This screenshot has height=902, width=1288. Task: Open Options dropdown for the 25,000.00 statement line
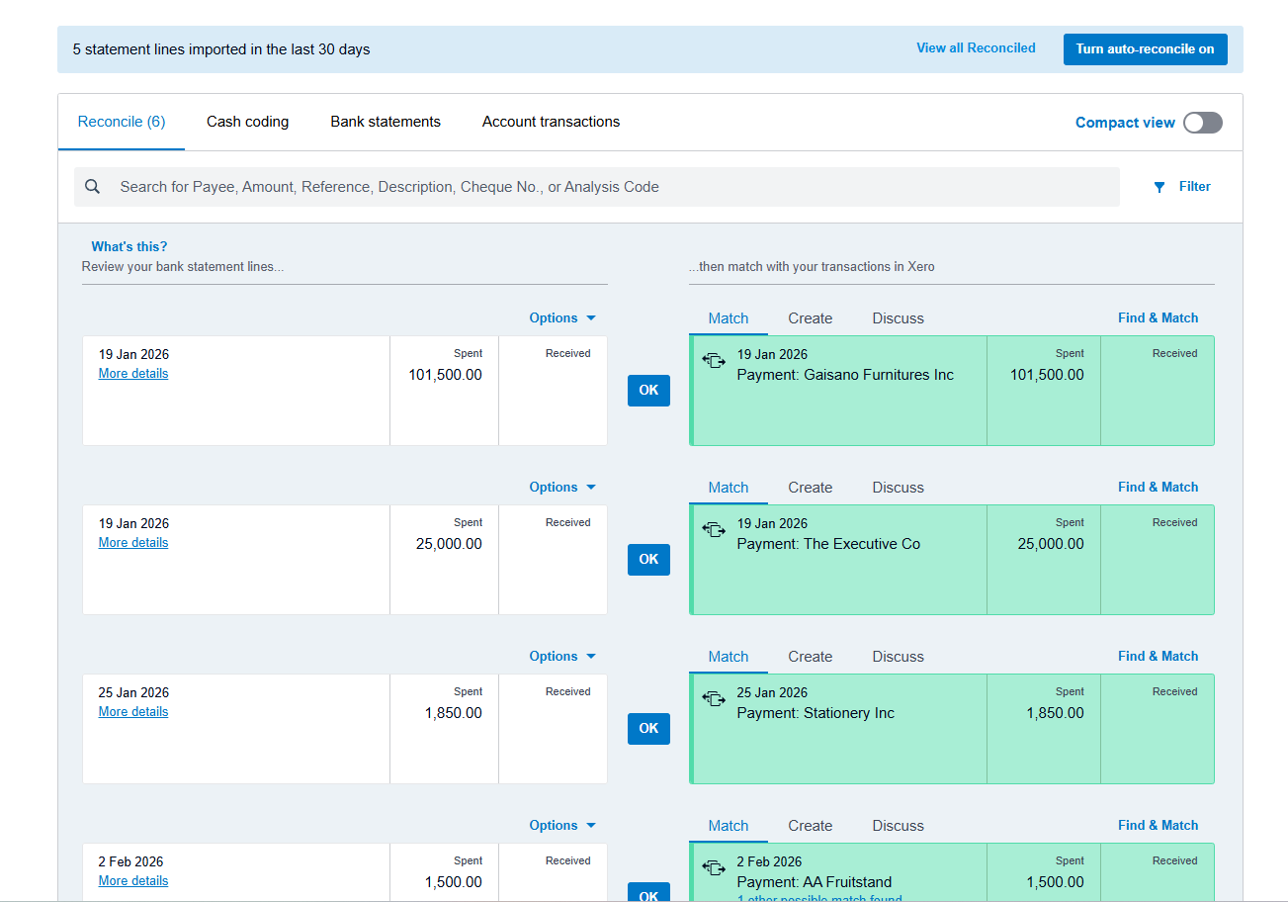(562, 488)
